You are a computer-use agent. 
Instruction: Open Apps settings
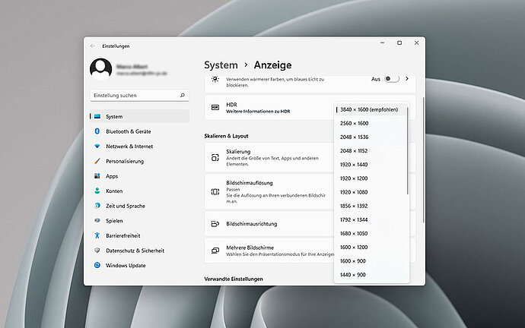tap(139, 176)
